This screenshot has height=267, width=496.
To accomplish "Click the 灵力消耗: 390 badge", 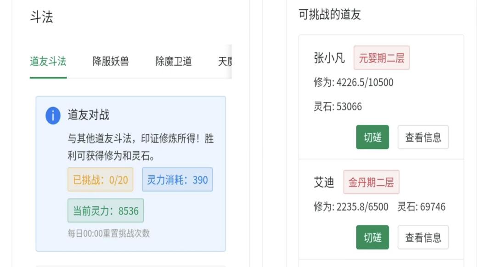I will (177, 180).
